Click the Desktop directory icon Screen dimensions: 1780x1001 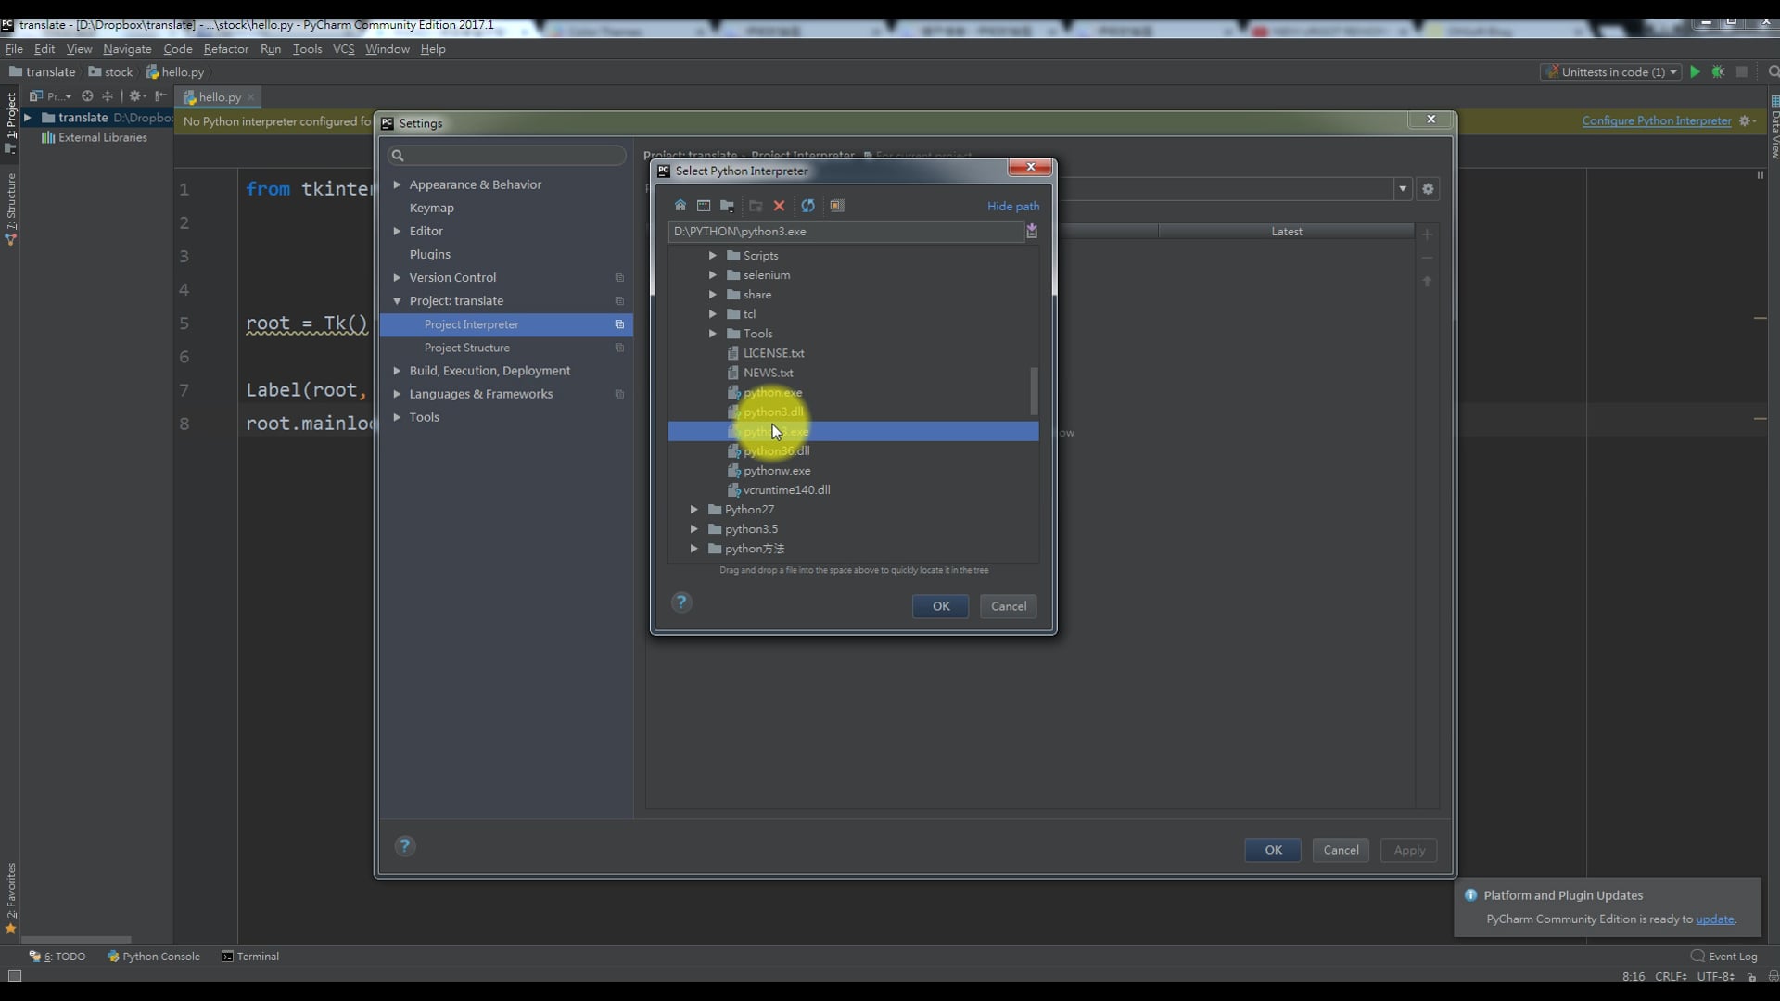coord(704,206)
